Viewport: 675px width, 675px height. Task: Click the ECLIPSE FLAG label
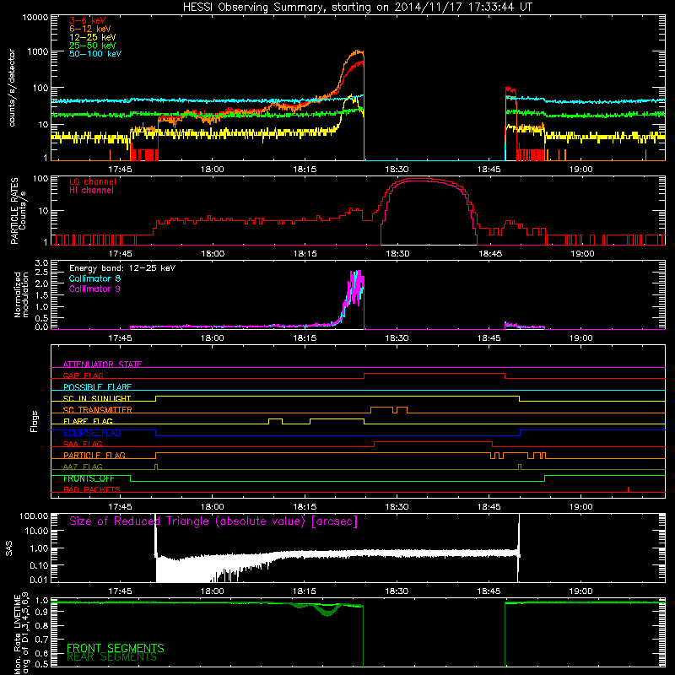pyautogui.click(x=92, y=433)
